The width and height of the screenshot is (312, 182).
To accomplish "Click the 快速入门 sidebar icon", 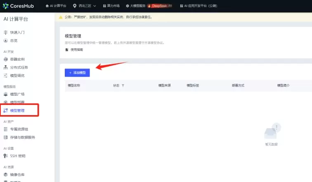I will 6,32.
